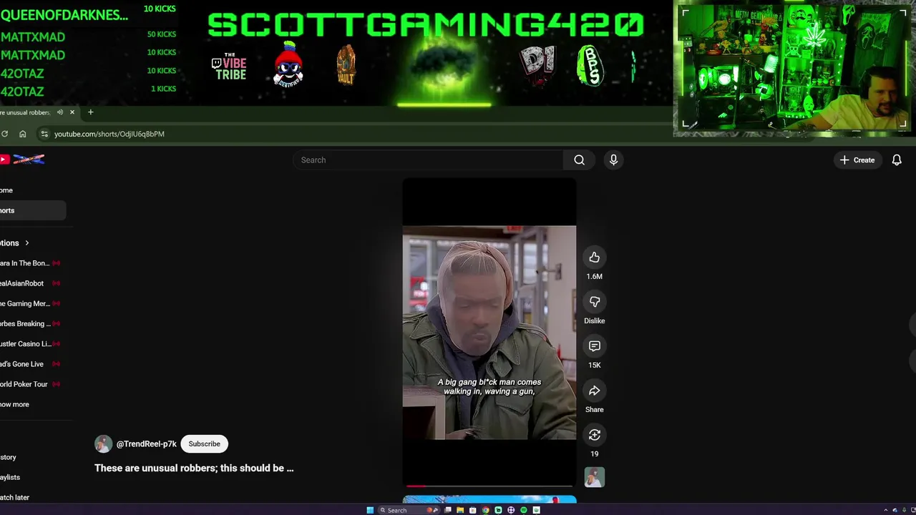This screenshot has height=515, width=916.
Task: Click the Share arrow icon
Action: 594,391
